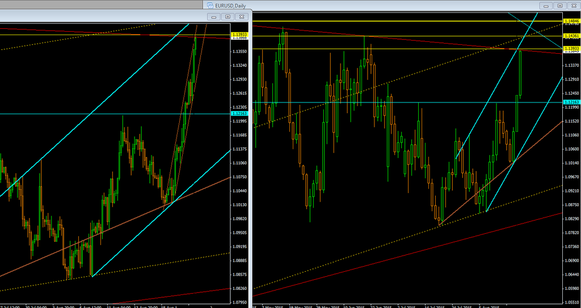The image size is (581, 308).
Task: Close the left intraday chart window
Action: coord(242,16)
